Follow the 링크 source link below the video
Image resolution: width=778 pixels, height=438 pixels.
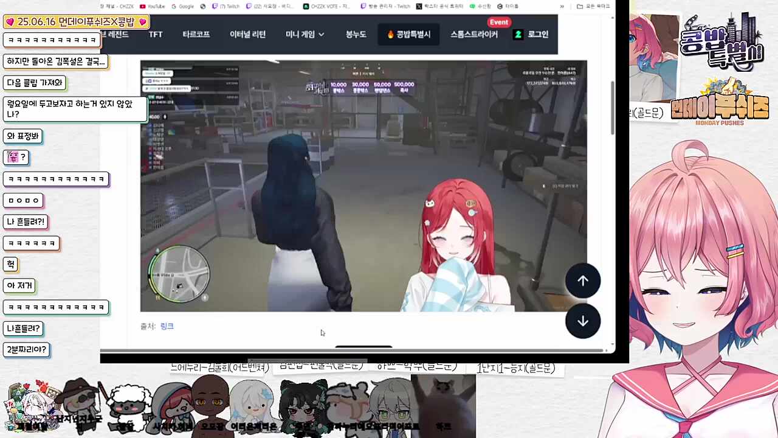tap(167, 327)
